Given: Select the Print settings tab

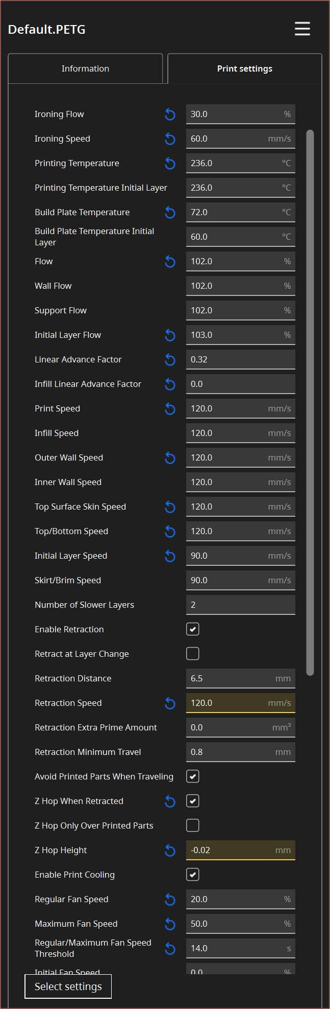Looking at the screenshot, I should (x=245, y=68).
